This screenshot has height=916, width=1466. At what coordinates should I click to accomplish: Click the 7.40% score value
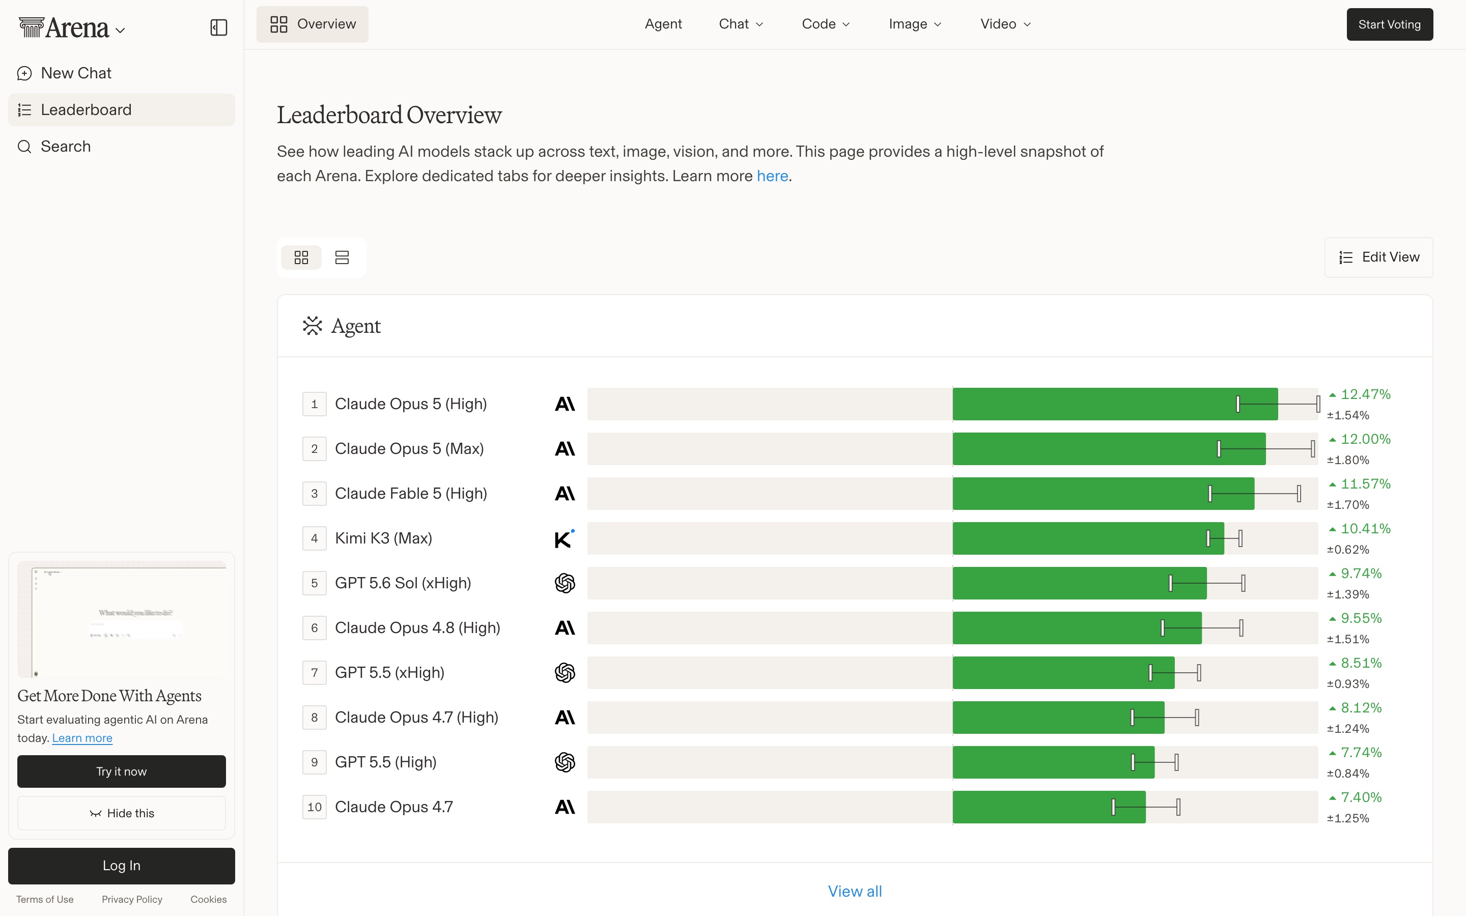[1361, 798]
